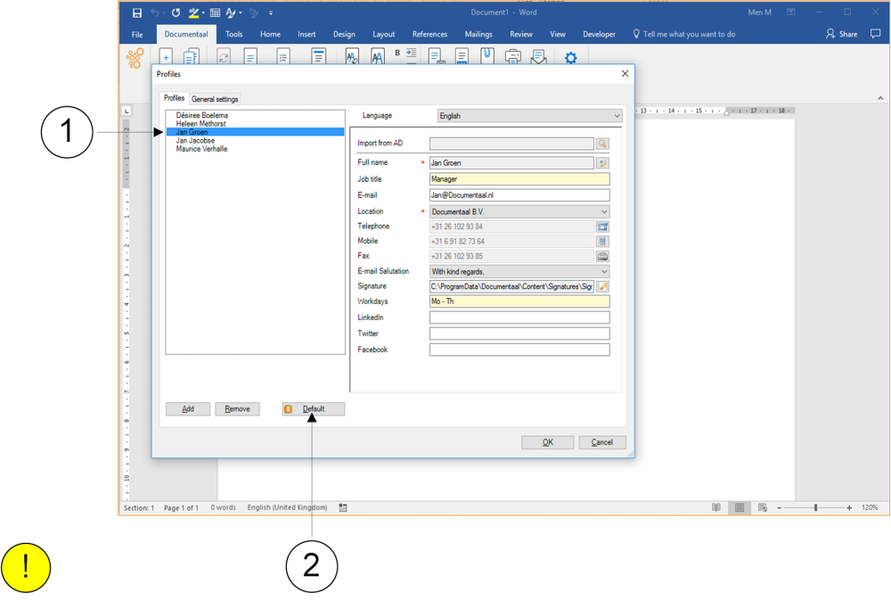Click the zoom in plus button
Screen dimensions: 891x601
[849, 507]
